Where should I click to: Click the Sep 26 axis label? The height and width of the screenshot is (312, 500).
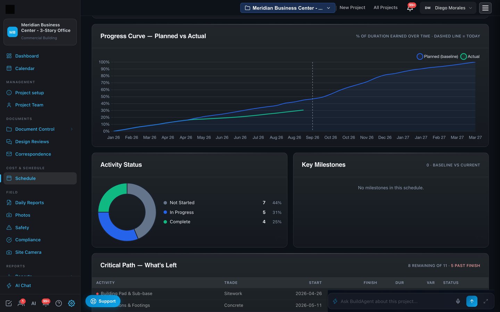pos(312,138)
